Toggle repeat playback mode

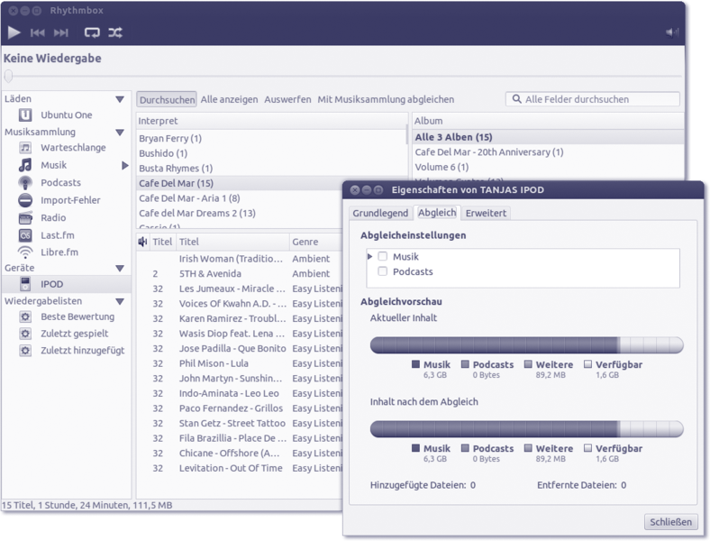pyautogui.click(x=92, y=32)
